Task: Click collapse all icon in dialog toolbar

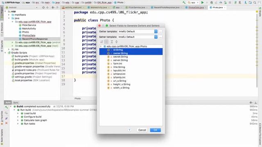Action: coord(116,42)
